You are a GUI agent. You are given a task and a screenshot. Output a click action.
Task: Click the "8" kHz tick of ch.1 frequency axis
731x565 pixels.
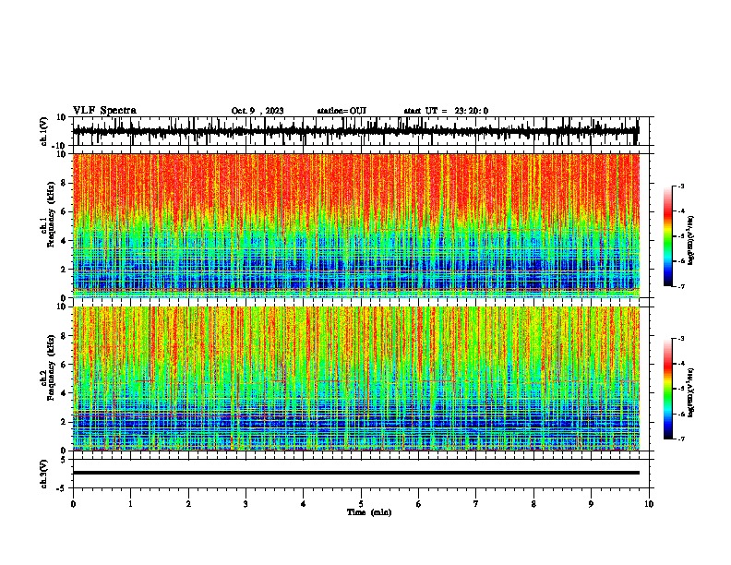[x=64, y=183]
